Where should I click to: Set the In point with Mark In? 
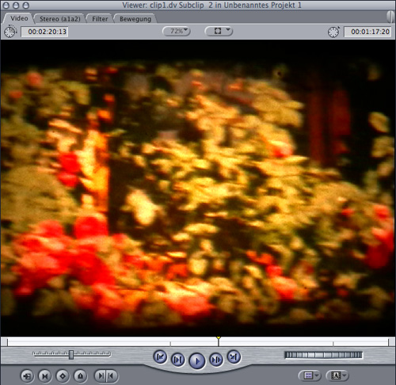click(101, 375)
